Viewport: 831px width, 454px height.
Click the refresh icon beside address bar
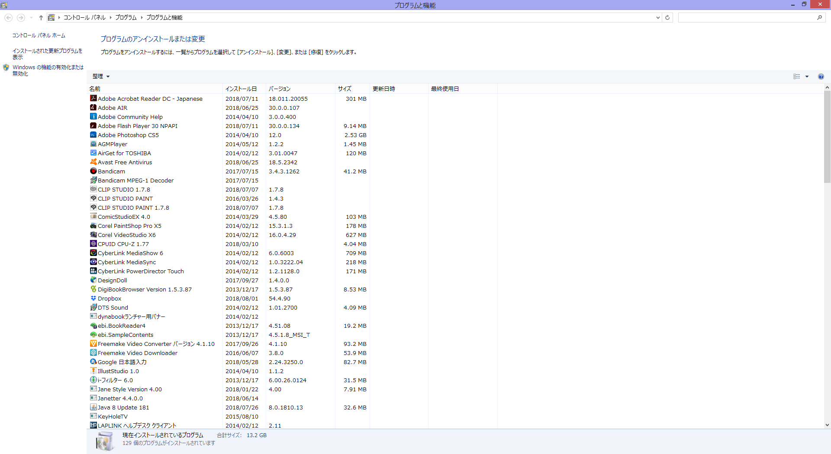[667, 18]
